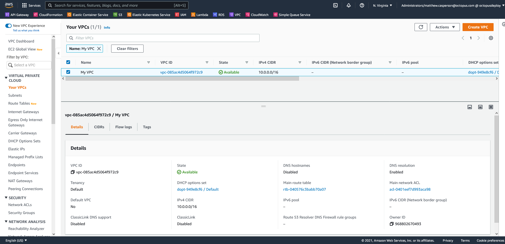Create a new VPC
The image size is (505, 244).
[478, 27]
